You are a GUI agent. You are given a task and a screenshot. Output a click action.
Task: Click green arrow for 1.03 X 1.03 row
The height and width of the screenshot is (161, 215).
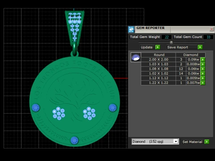203,64
